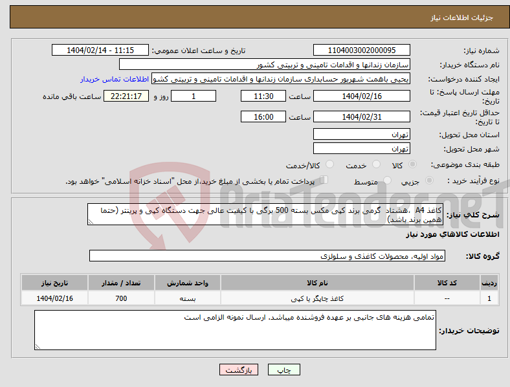The image size is (510, 387).
Task: Click the delivery province تهران field
Action: [x=361, y=134]
